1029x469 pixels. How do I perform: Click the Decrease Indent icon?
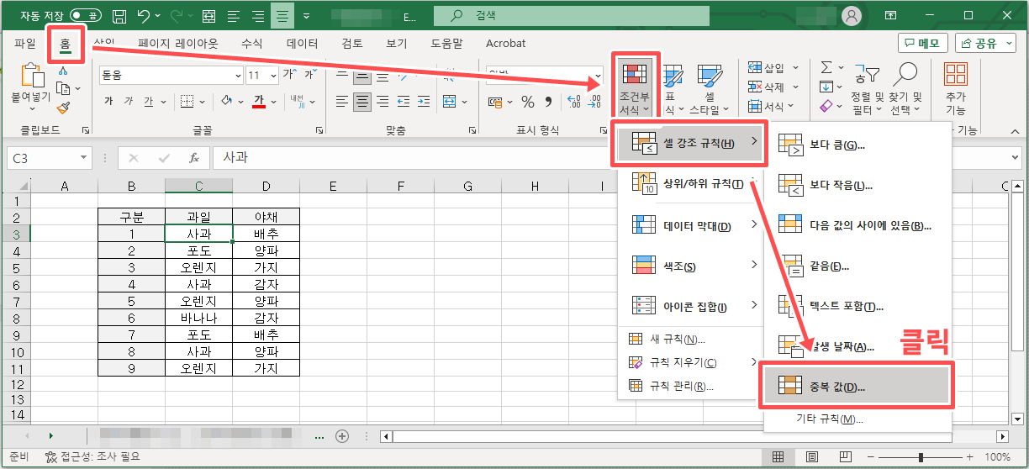404,102
